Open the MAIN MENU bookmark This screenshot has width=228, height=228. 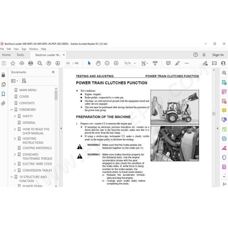[x=28, y=90]
